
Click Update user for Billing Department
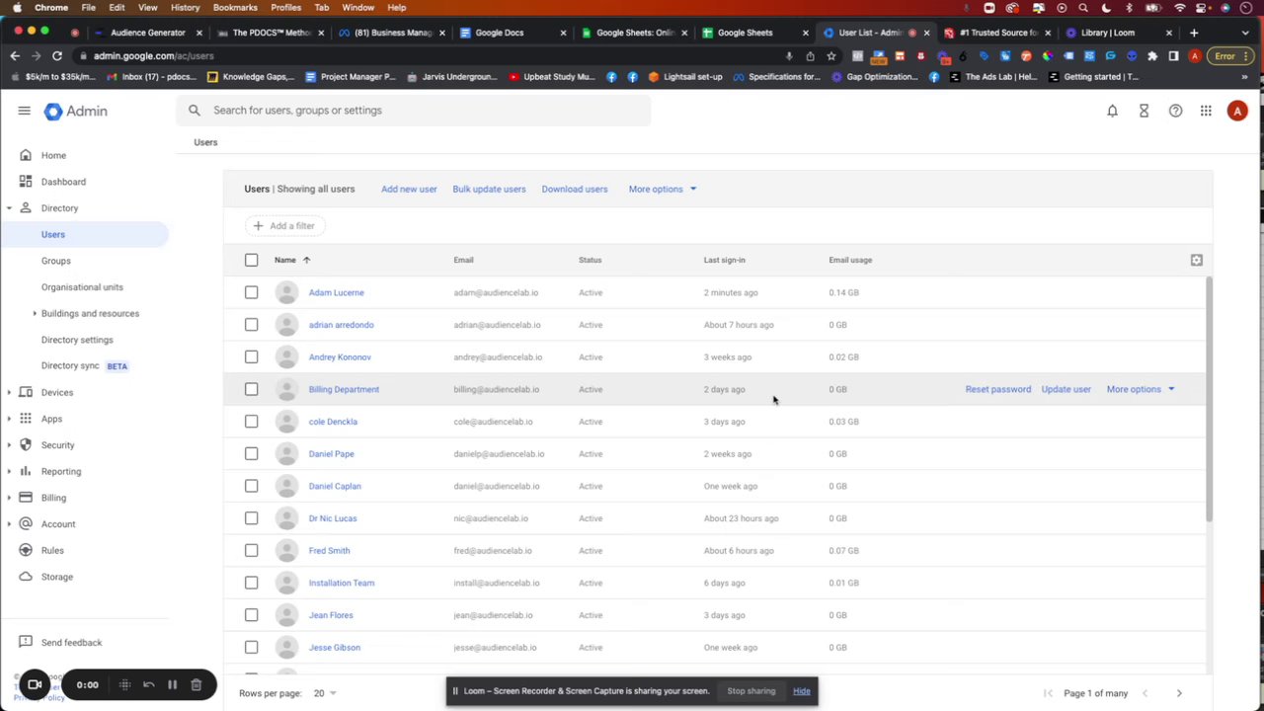tap(1066, 389)
